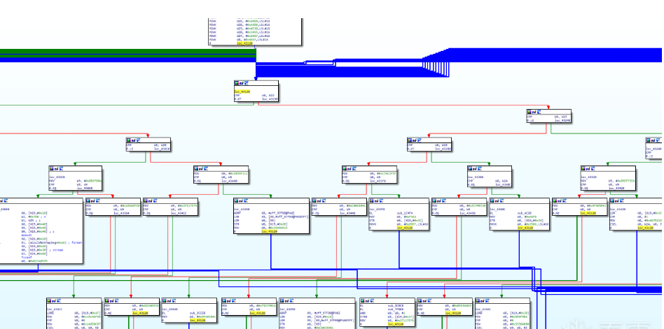Click the pencil icon on the CMP W8, W23 block
This screenshot has width=664, height=329.
point(534,112)
